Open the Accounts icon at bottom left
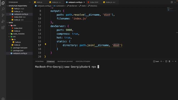178x100 pixels. point(3,99)
